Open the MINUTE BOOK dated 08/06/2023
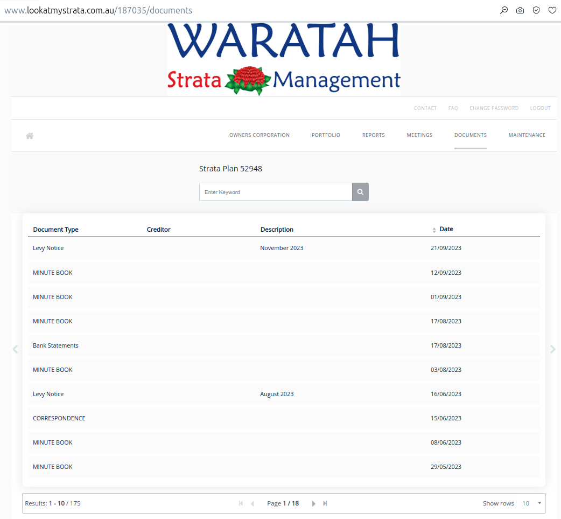The image size is (561, 519). [x=284, y=442]
